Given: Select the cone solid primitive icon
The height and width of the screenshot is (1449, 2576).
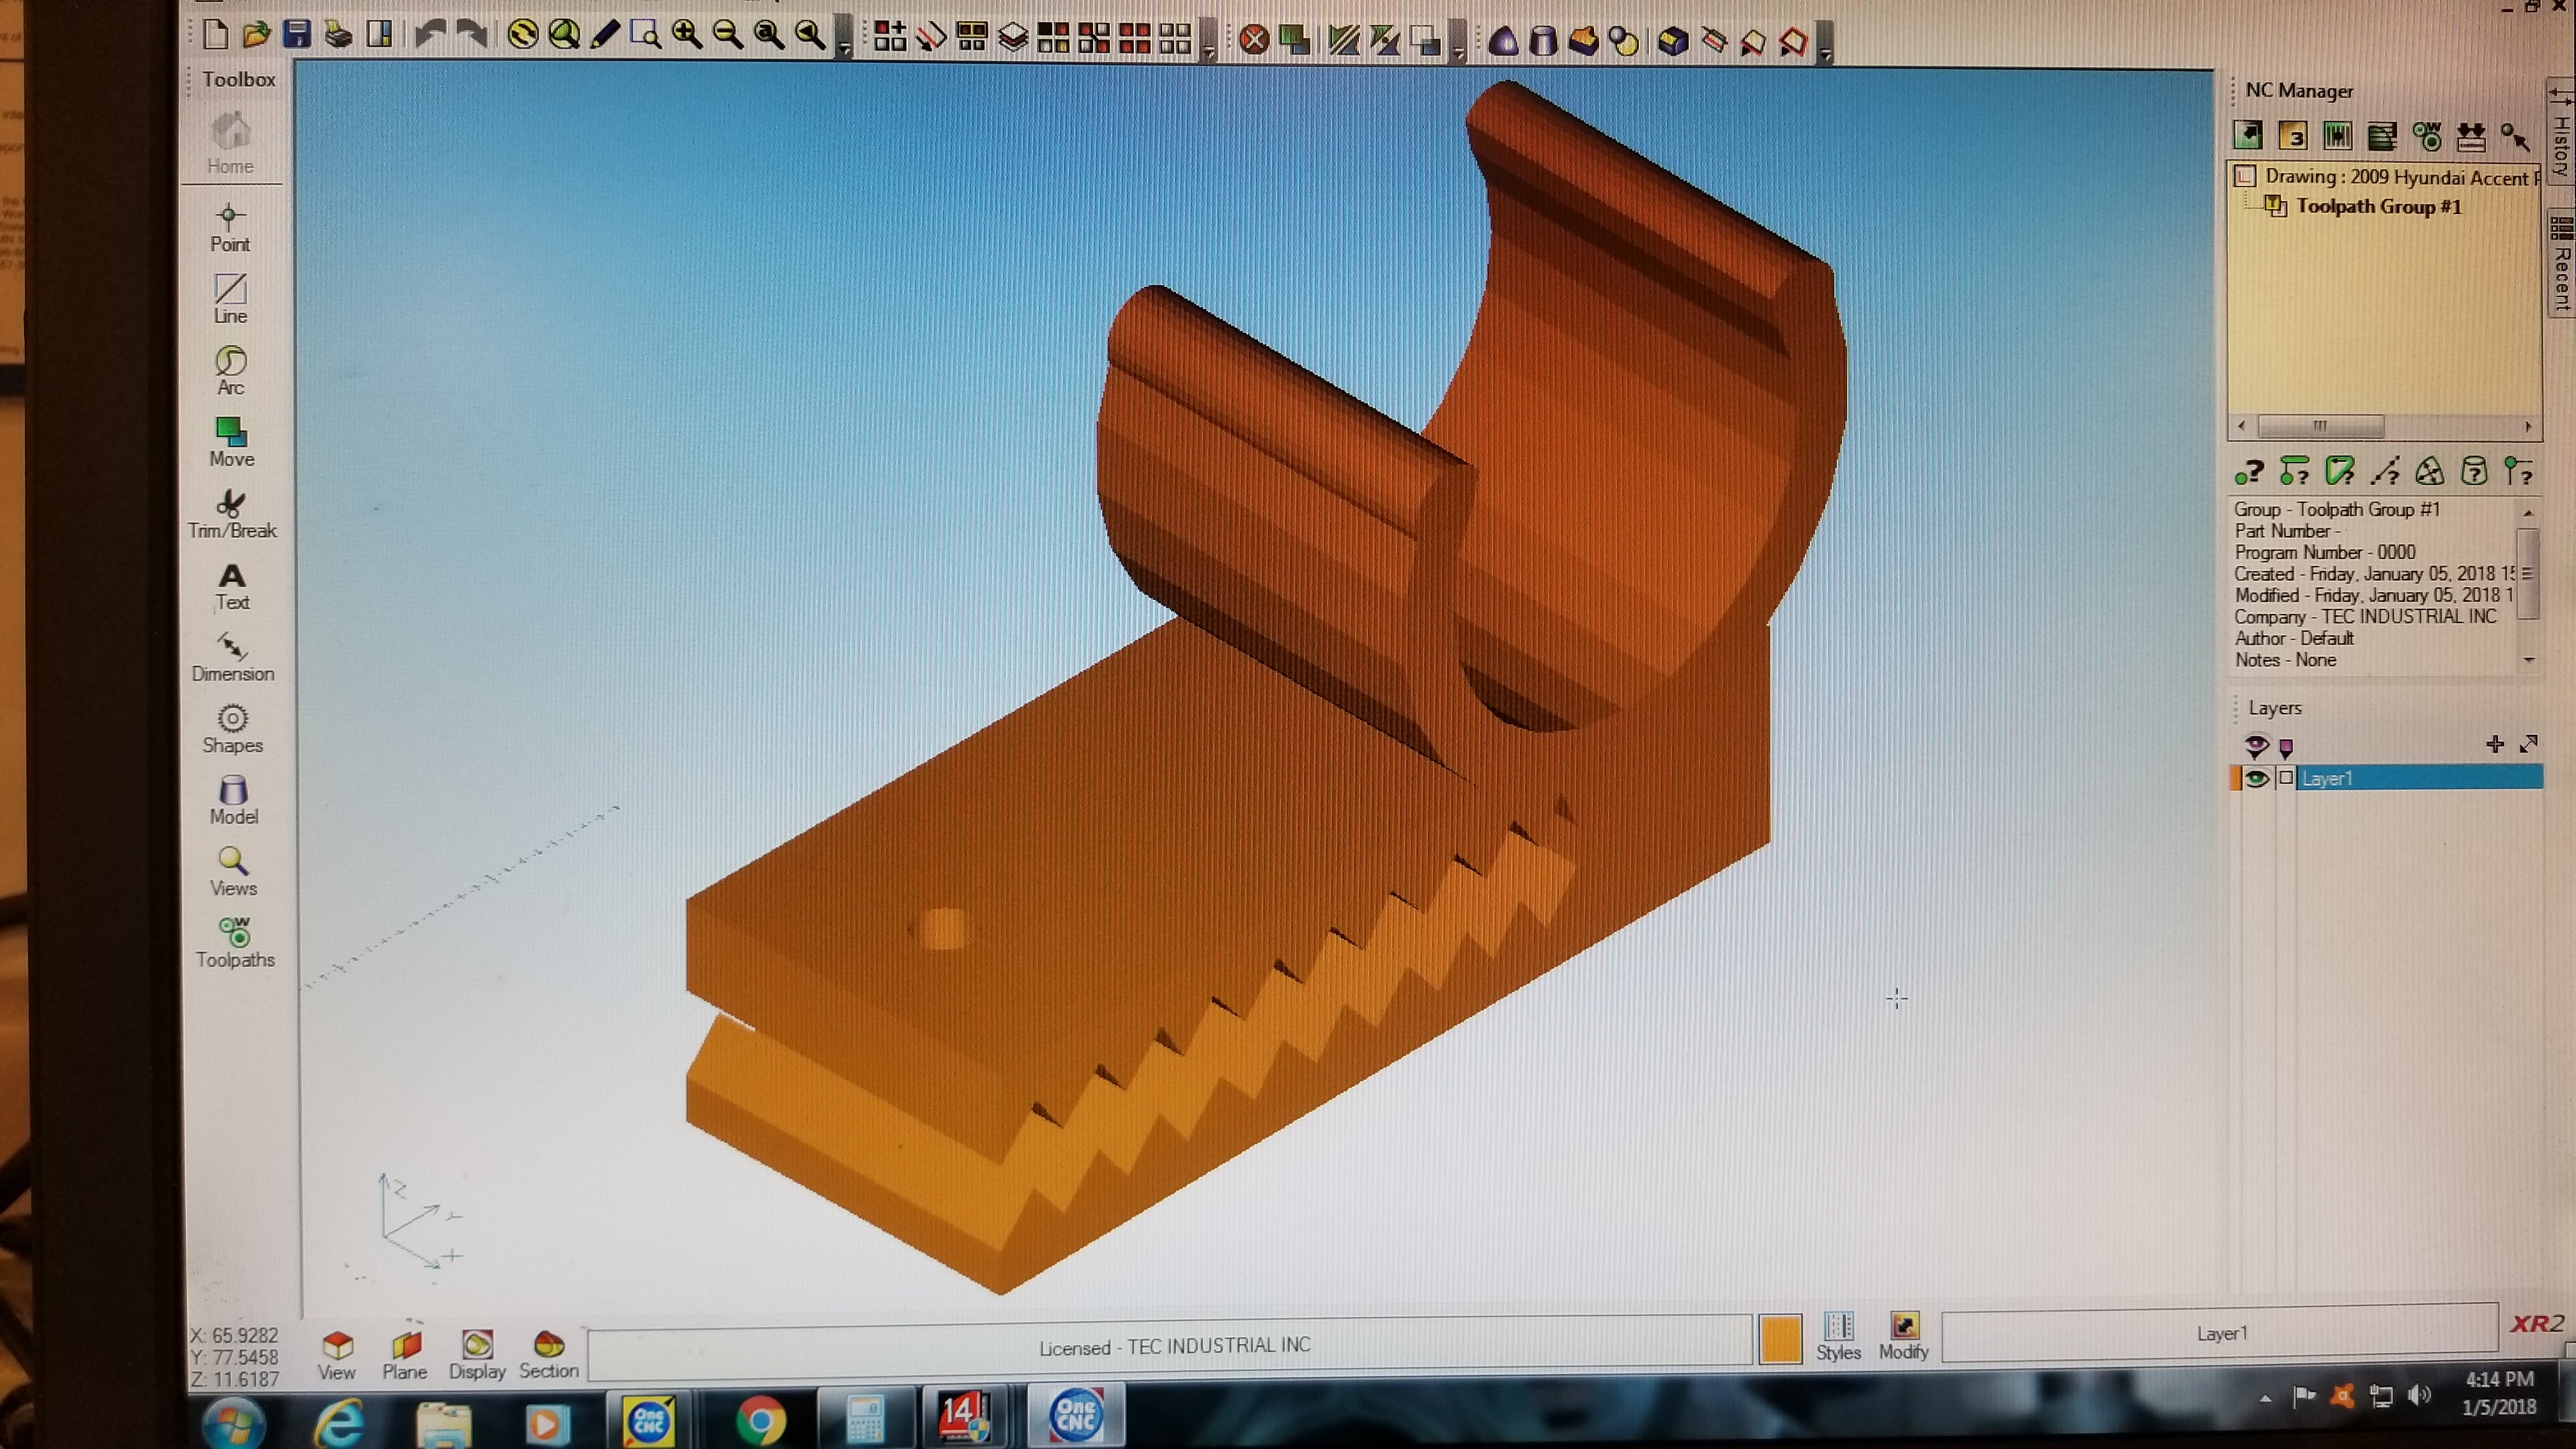Looking at the screenshot, I should (x=1503, y=41).
